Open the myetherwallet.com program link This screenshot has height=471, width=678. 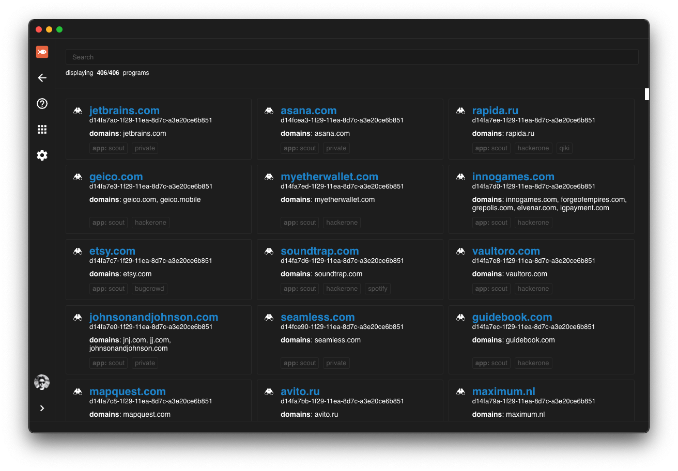[329, 177]
